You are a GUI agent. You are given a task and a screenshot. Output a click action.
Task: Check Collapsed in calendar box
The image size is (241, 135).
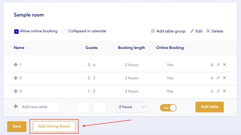pos(64,31)
